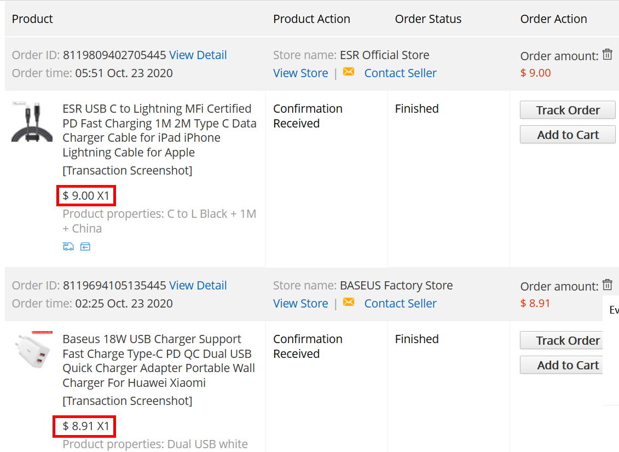Contact Seller of BASEUS Factory Store
This screenshot has width=619, height=452.
[x=400, y=304]
